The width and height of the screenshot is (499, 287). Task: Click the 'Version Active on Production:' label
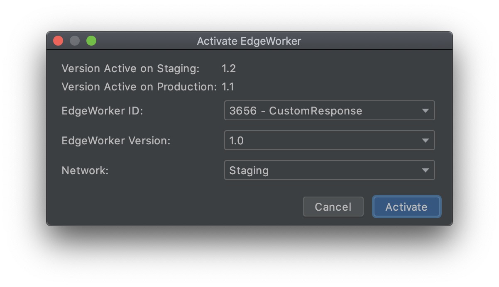click(x=139, y=87)
